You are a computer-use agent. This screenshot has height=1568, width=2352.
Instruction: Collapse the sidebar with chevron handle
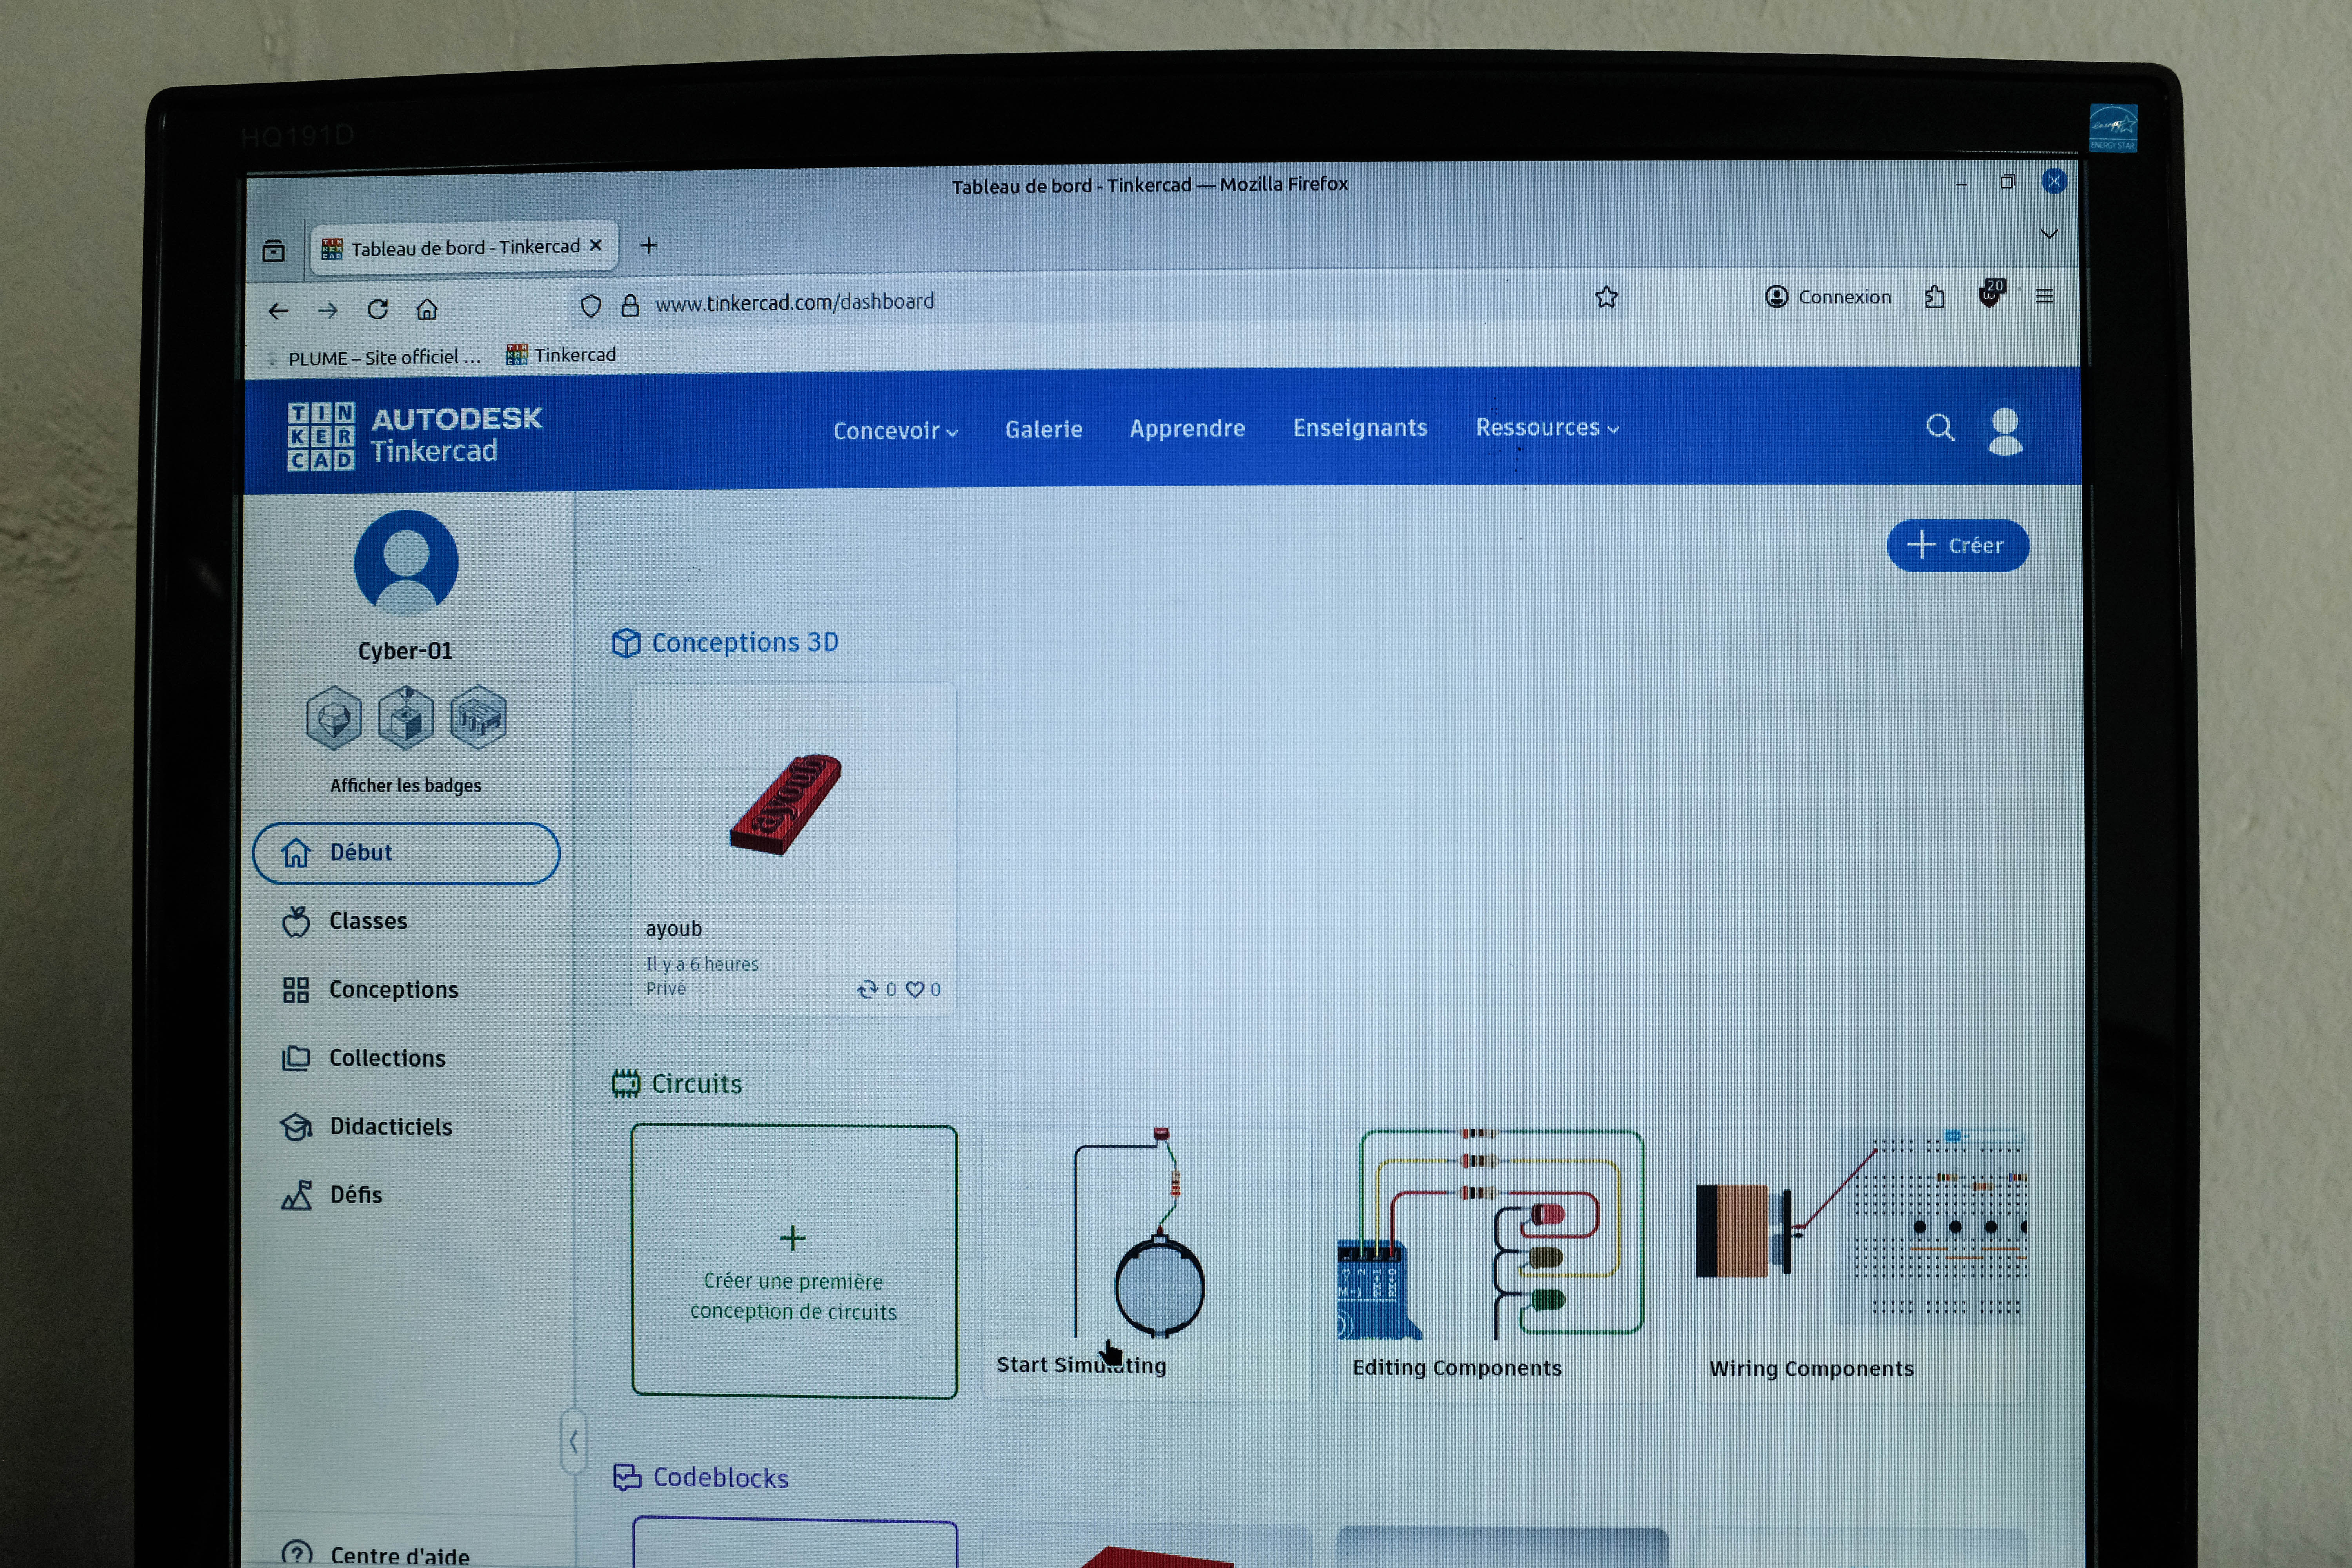(x=573, y=1441)
